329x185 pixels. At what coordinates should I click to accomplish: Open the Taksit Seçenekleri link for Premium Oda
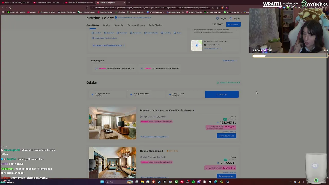229,132
